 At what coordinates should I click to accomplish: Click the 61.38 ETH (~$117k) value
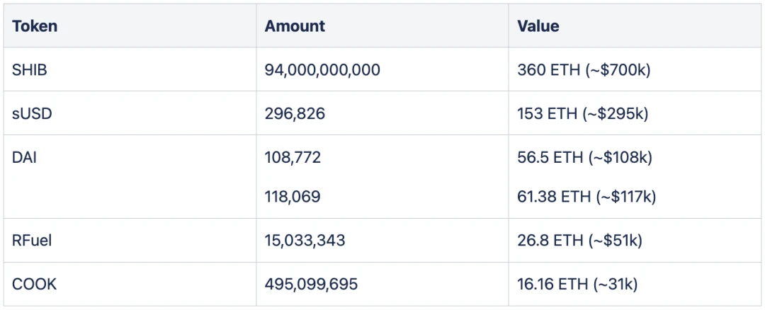coord(586,197)
